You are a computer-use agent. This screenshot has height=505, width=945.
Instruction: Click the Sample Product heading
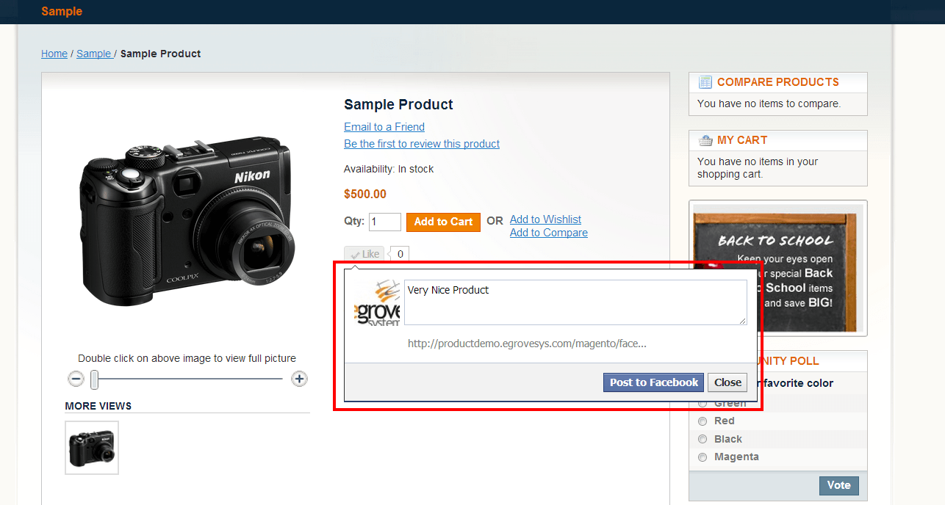pos(398,104)
